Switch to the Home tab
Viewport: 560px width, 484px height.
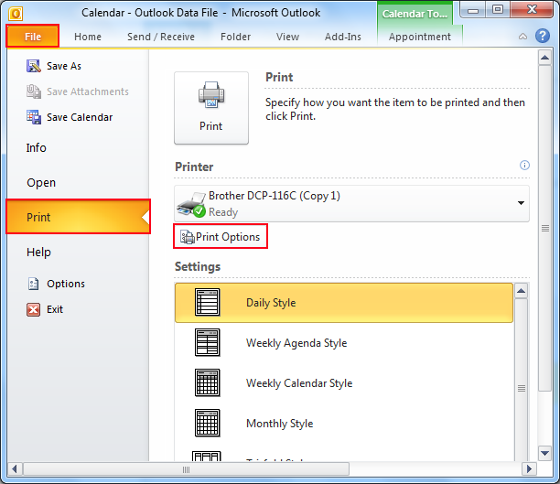pyautogui.click(x=88, y=37)
